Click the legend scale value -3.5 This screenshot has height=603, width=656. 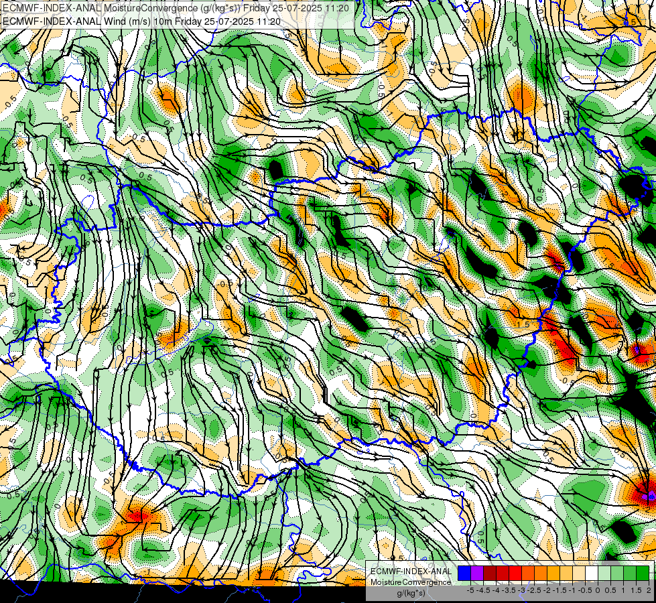[510, 590]
